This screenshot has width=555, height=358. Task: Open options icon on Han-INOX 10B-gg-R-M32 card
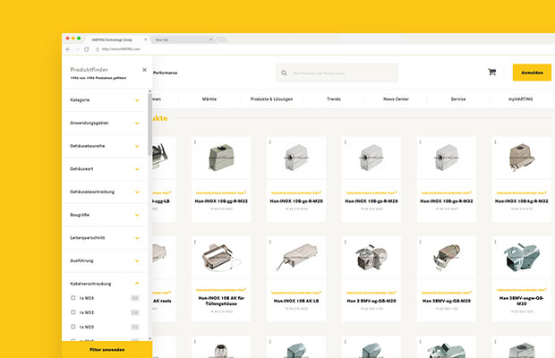click(195, 141)
